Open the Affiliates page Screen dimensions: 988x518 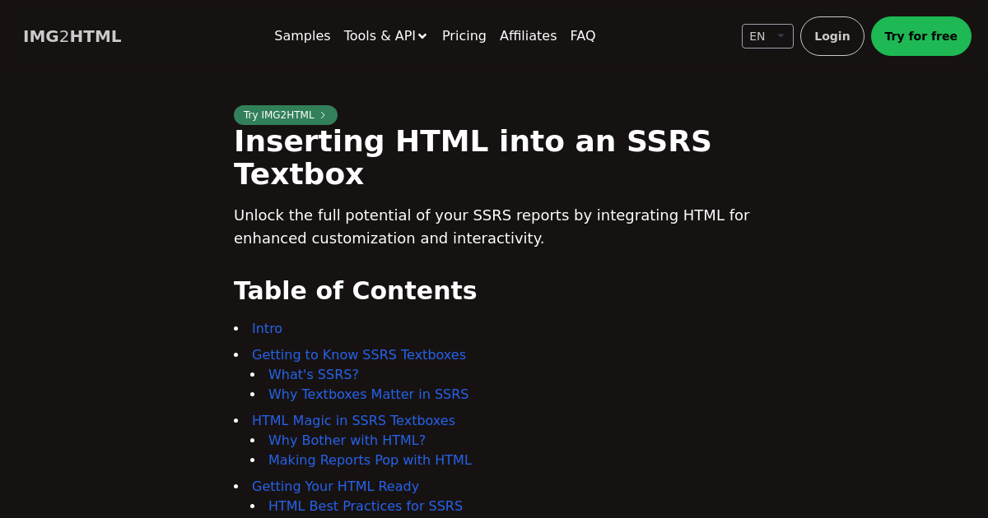tap(528, 36)
